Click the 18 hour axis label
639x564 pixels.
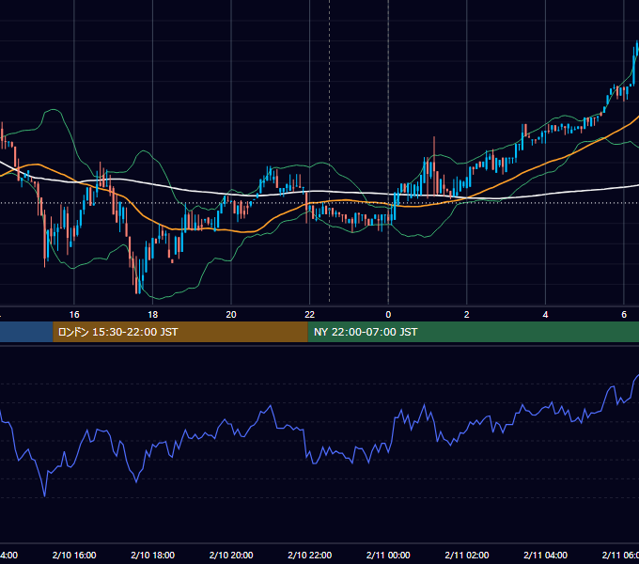click(x=152, y=315)
